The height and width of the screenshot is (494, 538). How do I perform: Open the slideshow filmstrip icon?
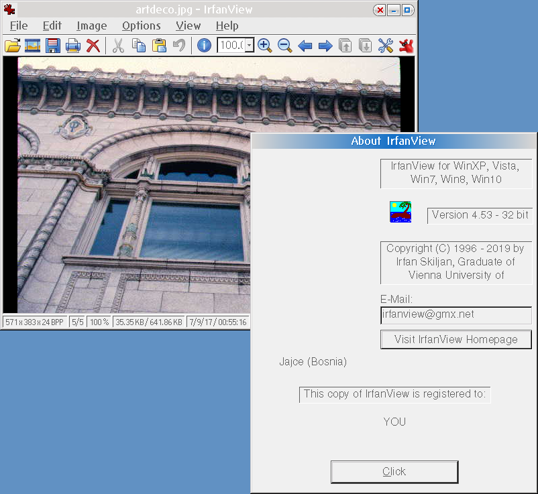click(33, 46)
